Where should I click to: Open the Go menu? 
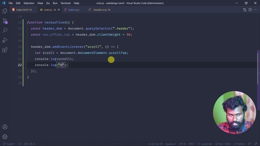[x=48, y=3]
